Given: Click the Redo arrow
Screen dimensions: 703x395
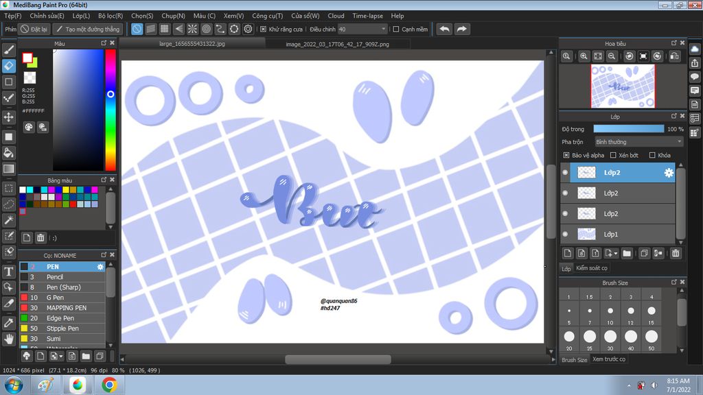Looking at the screenshot, I should click(x=461, y=29).
